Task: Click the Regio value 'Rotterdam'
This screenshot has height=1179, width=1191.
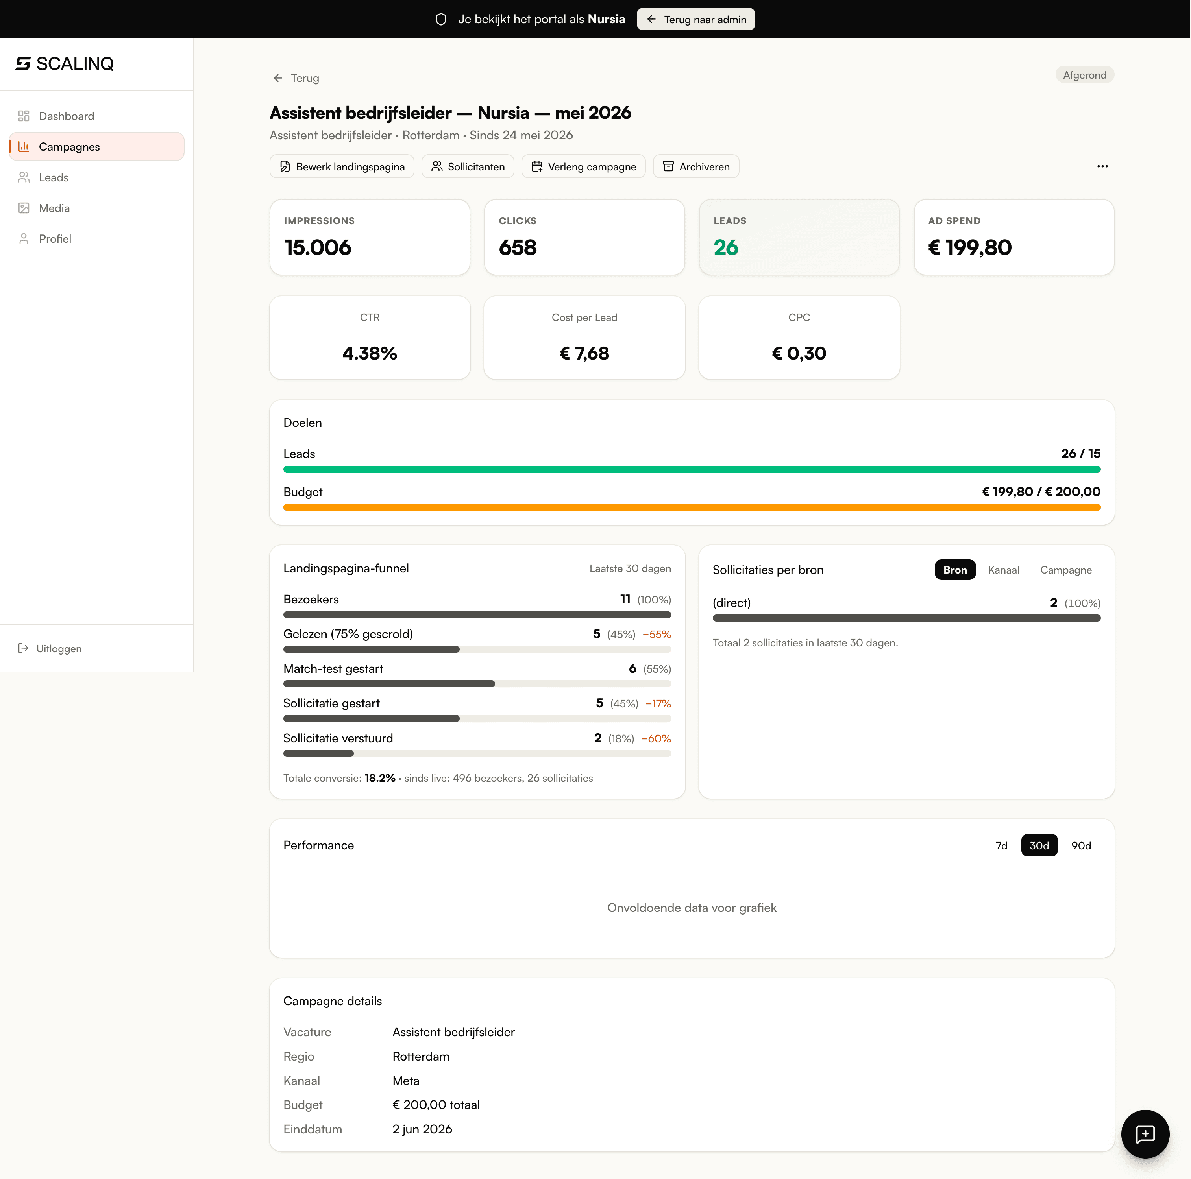Action: click(421, 1056)
